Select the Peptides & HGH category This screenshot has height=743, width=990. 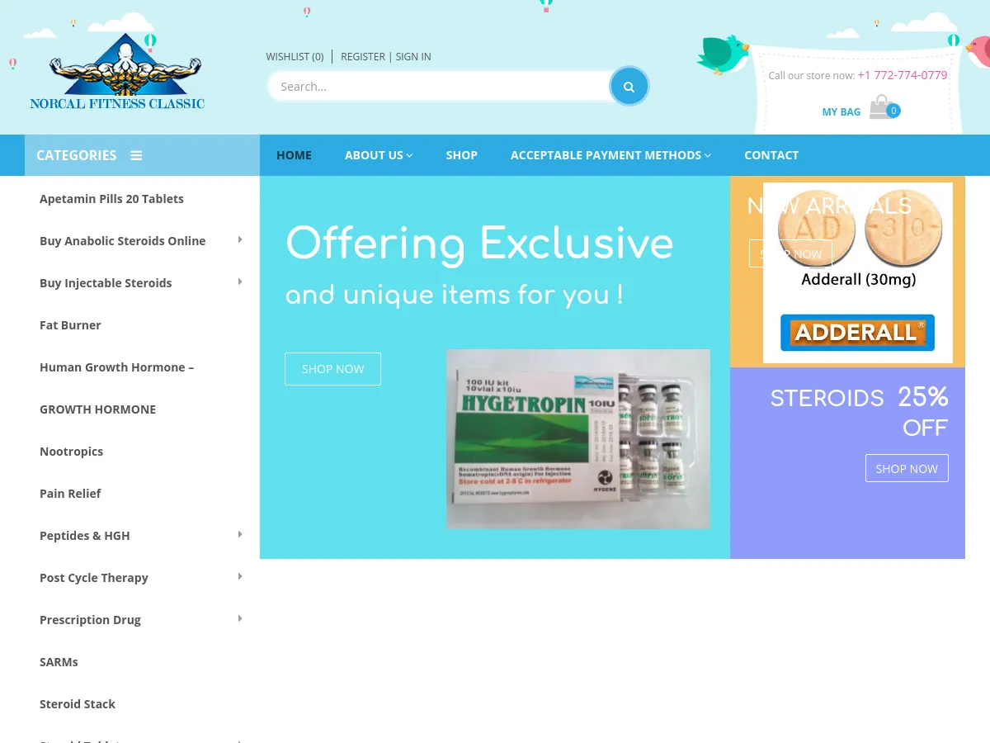coord(84,536)
